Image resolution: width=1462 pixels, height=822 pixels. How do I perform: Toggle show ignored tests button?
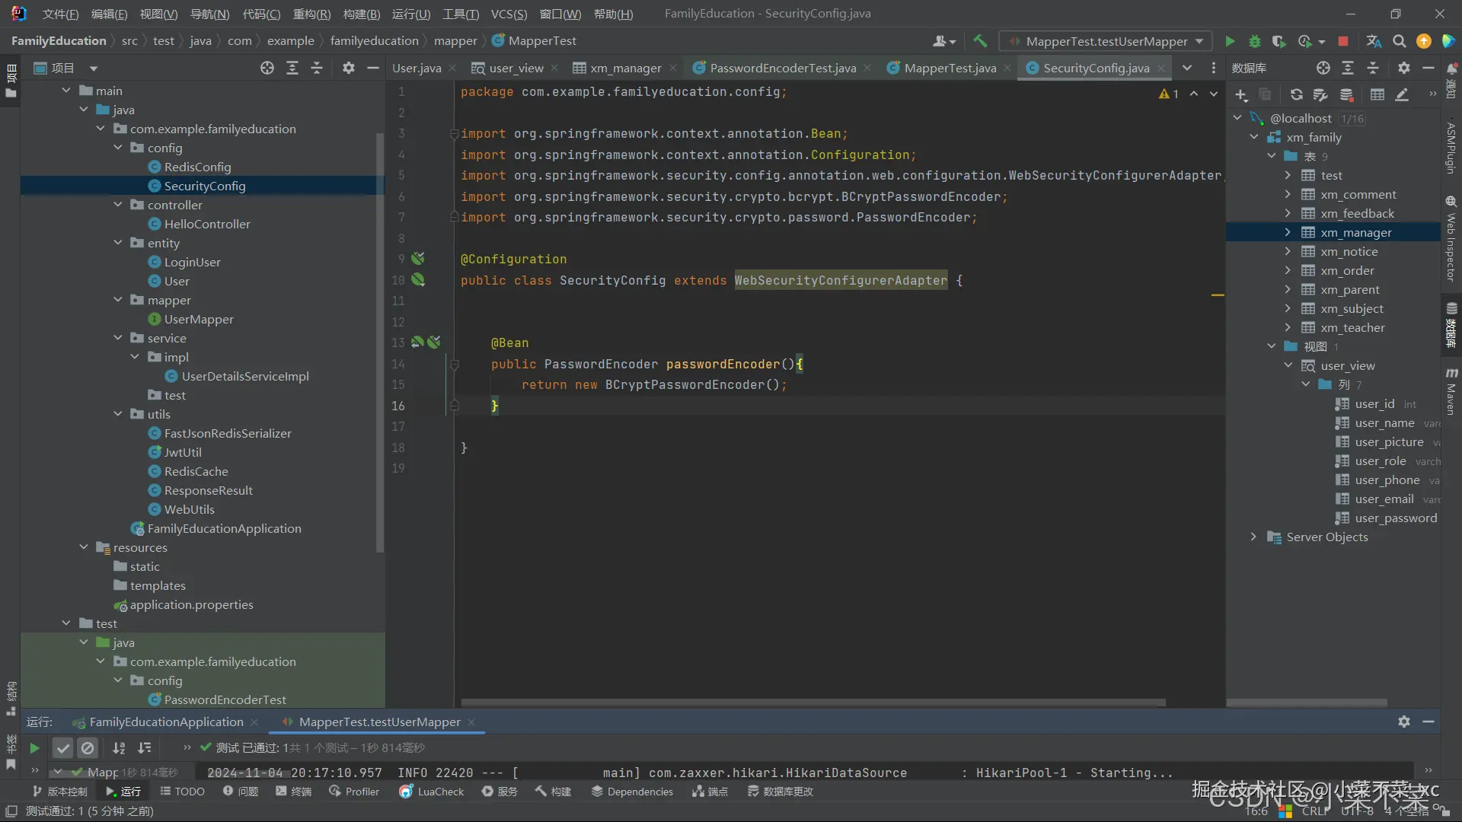(x=88, y=748)
